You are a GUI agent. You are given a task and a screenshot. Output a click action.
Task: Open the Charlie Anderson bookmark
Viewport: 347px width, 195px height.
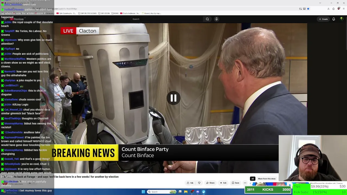pyautogui.click(x=130, y=13)
